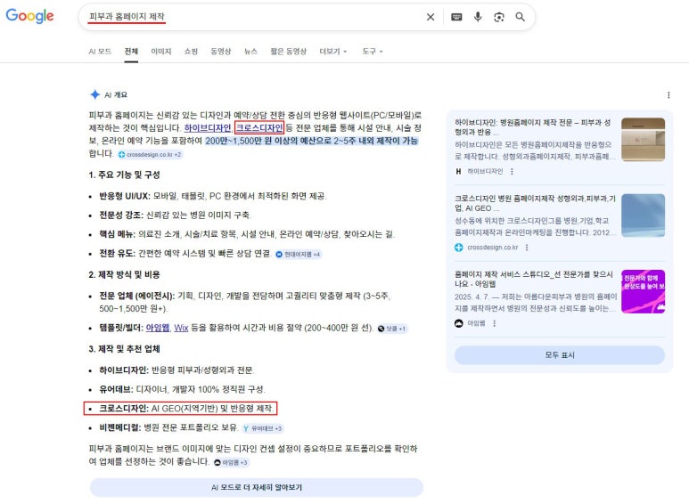Switch to the 짧은 동영상 tab
Viewport: 689px width, 504px height.
pos(288,52)
